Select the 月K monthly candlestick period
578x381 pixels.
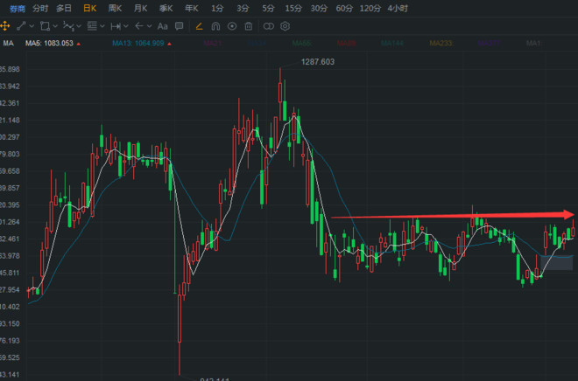click(x=141, y=9)
